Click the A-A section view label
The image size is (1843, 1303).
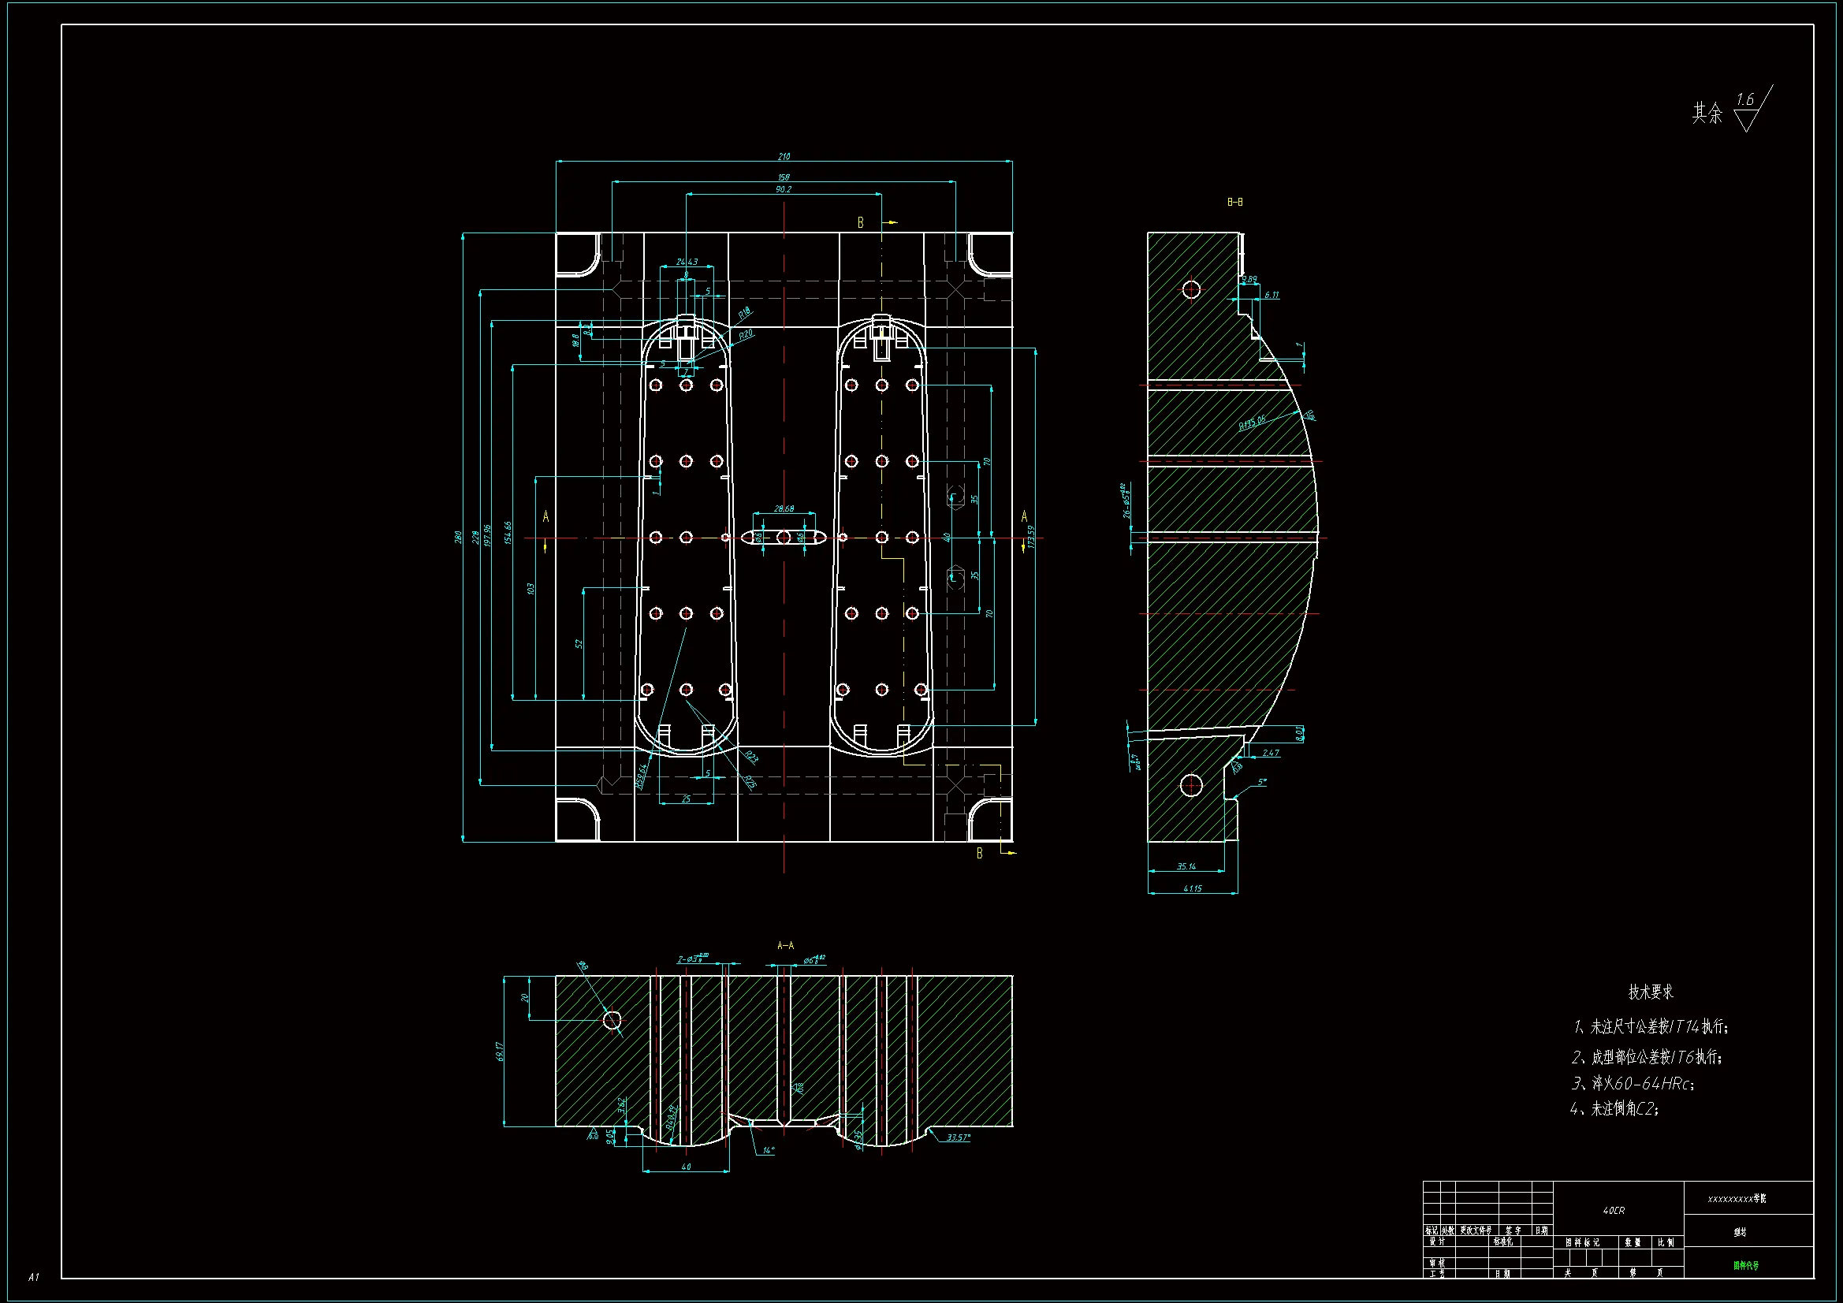(785, 945)
